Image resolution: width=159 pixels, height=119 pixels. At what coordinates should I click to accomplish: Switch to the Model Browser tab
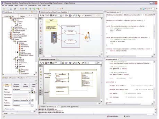point(8,12)
